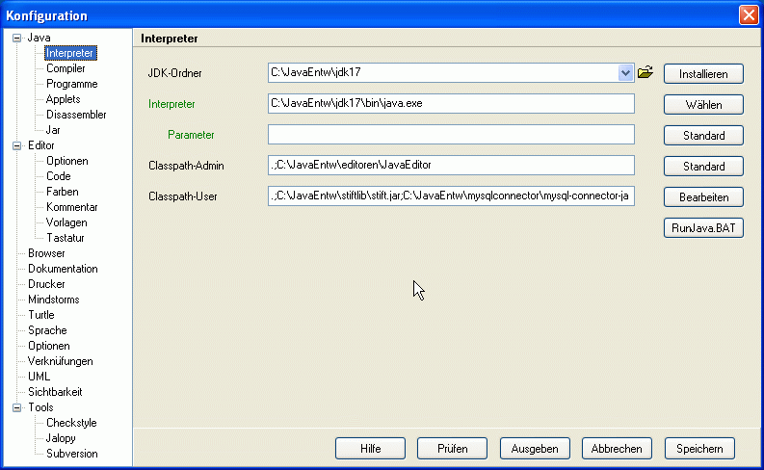Click Bearbeiten for Classpath-User
Viewport: 764px width, 470px height.
pyautogui.click(x=703, y=197)
